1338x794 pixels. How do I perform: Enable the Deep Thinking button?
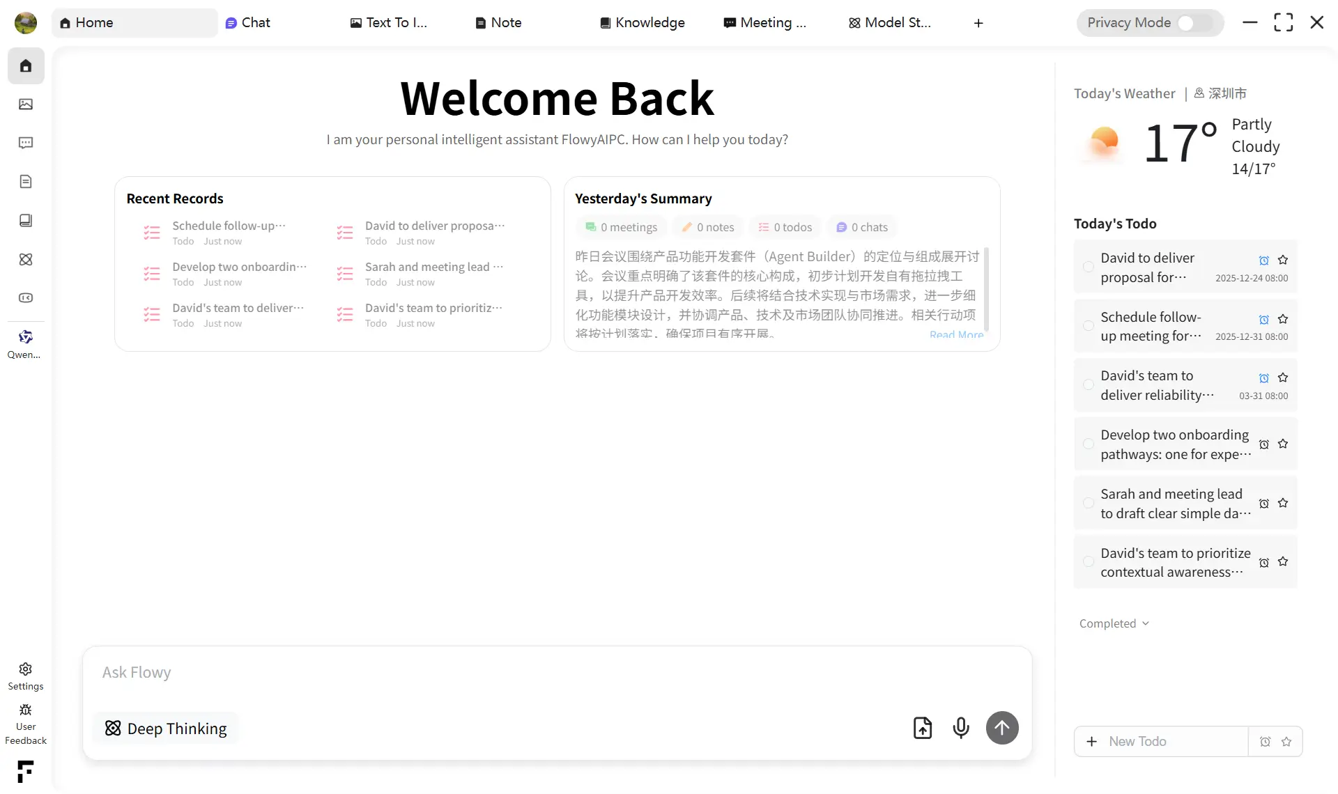[166, 729]
